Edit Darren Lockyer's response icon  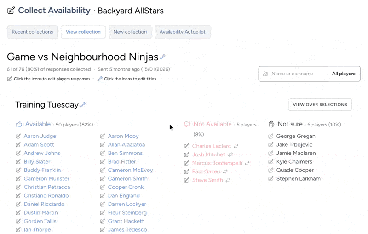pos(102,204)
